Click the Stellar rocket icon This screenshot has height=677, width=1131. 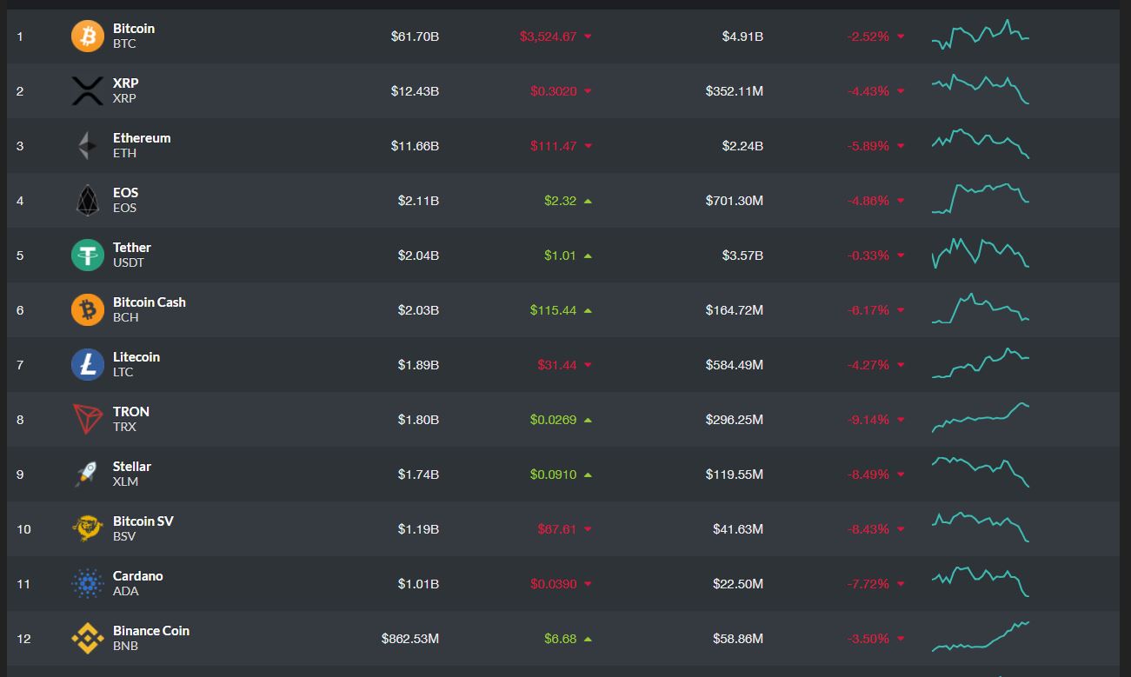point(87,475)
